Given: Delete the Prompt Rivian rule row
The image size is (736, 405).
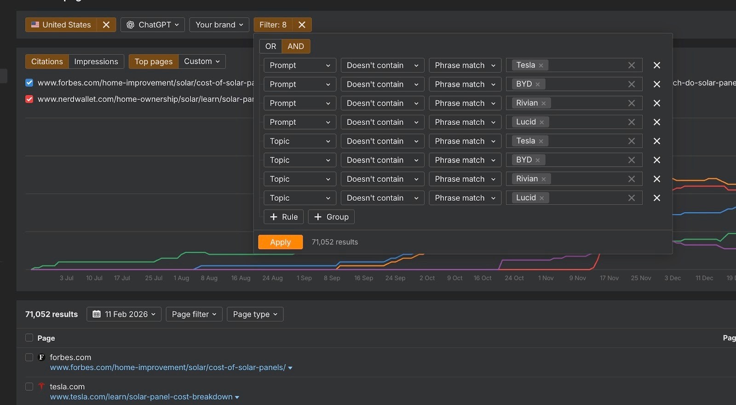Looking at the screenshot, I should tap(657, 103).
